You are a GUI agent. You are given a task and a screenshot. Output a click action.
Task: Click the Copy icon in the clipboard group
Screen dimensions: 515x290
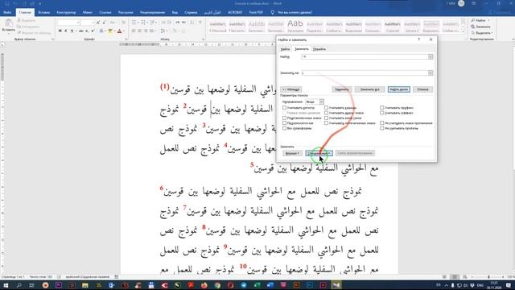click(19, 27)
